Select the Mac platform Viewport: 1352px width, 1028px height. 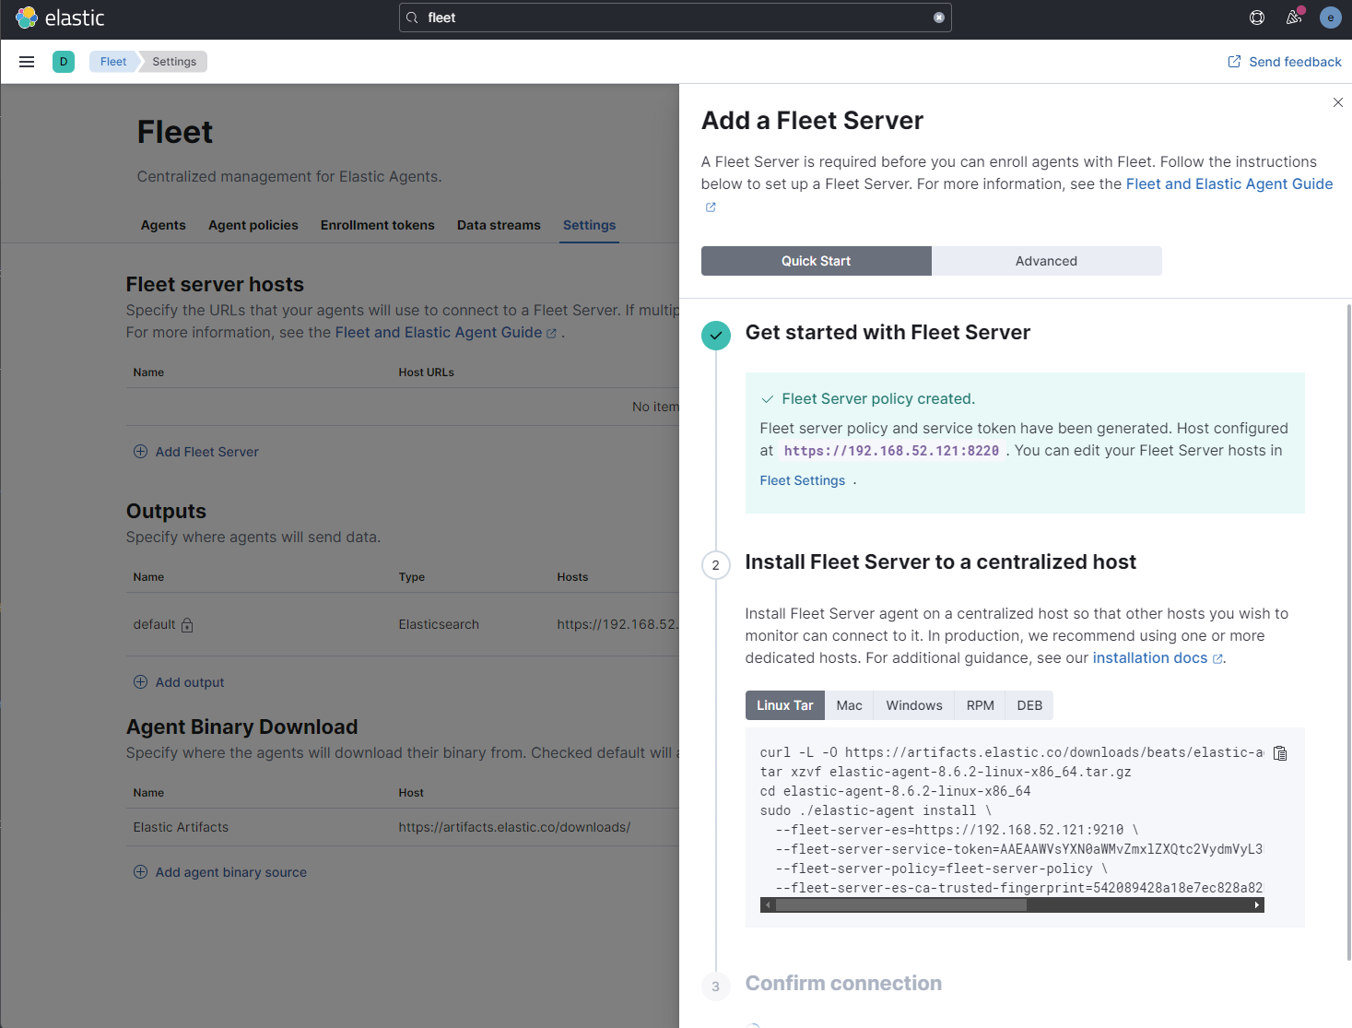tap(850, 705)
